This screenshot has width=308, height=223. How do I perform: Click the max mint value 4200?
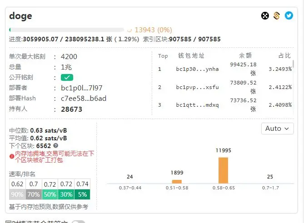pyautogui.click(x=69, y=57)
